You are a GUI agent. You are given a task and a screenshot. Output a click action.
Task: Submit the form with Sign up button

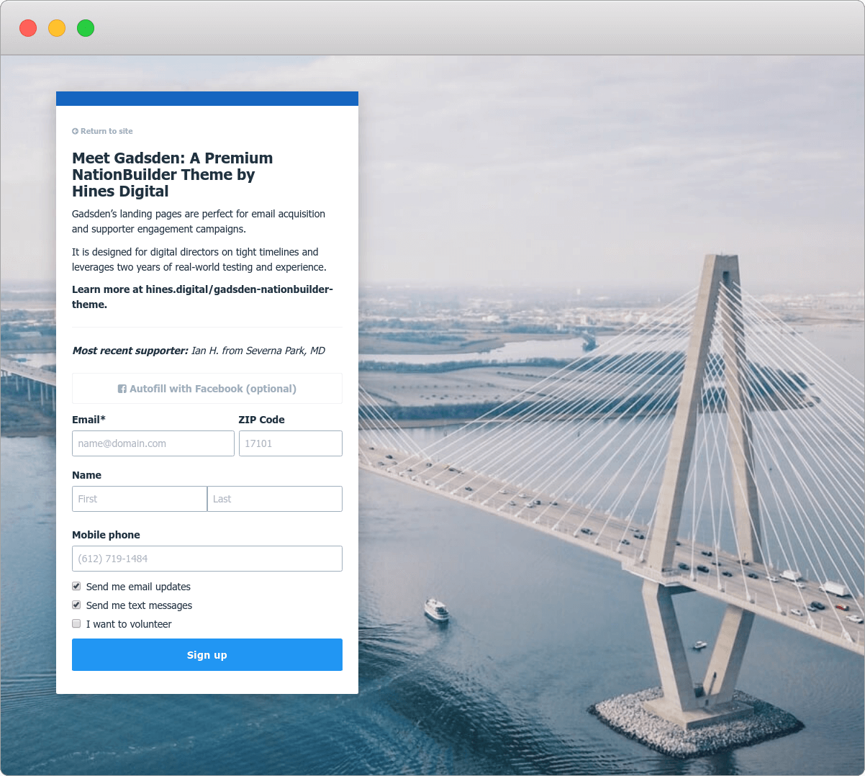tap(207, 654)
